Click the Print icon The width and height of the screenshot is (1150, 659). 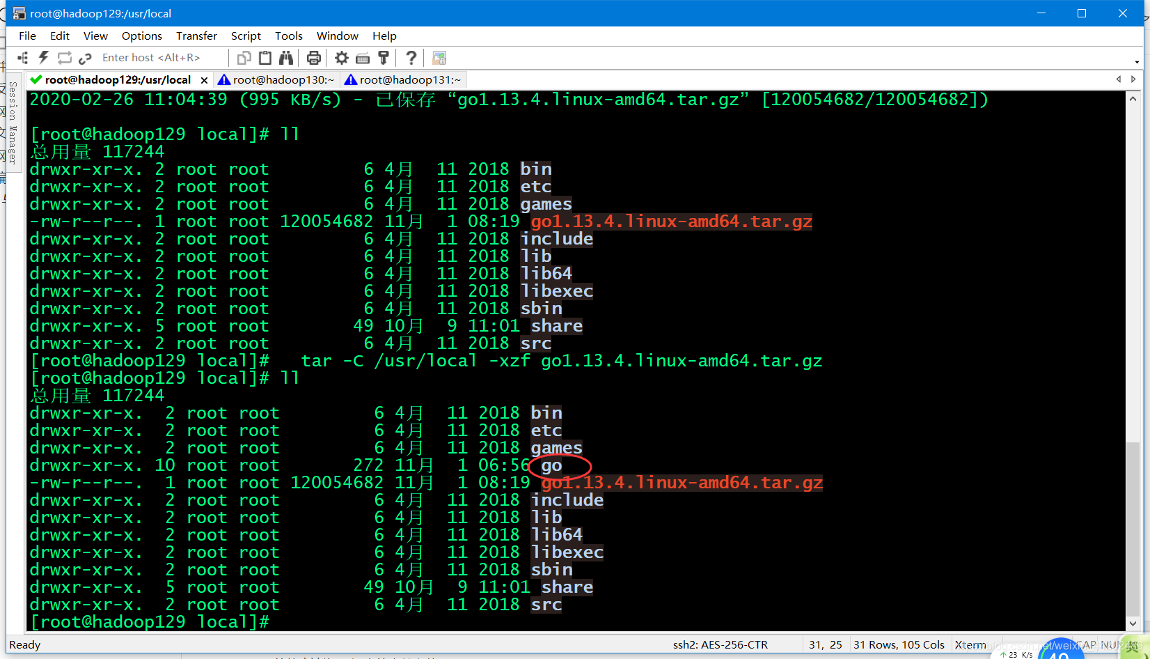pyautogui.click(x=314, y=58)
